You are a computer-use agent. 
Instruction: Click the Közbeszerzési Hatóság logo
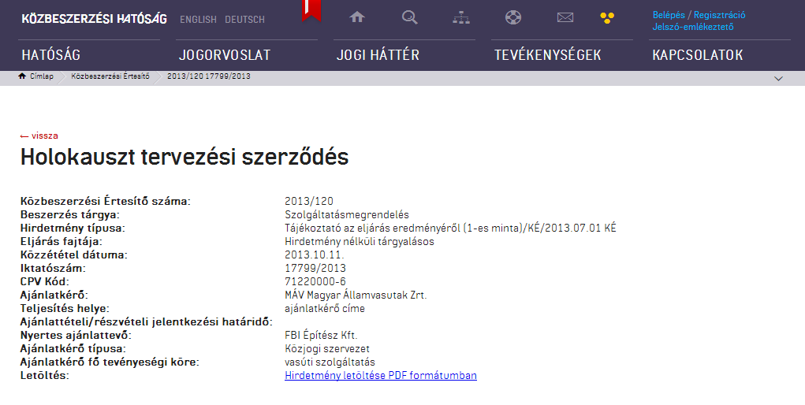pyautogui.click(x=95, y=19)
